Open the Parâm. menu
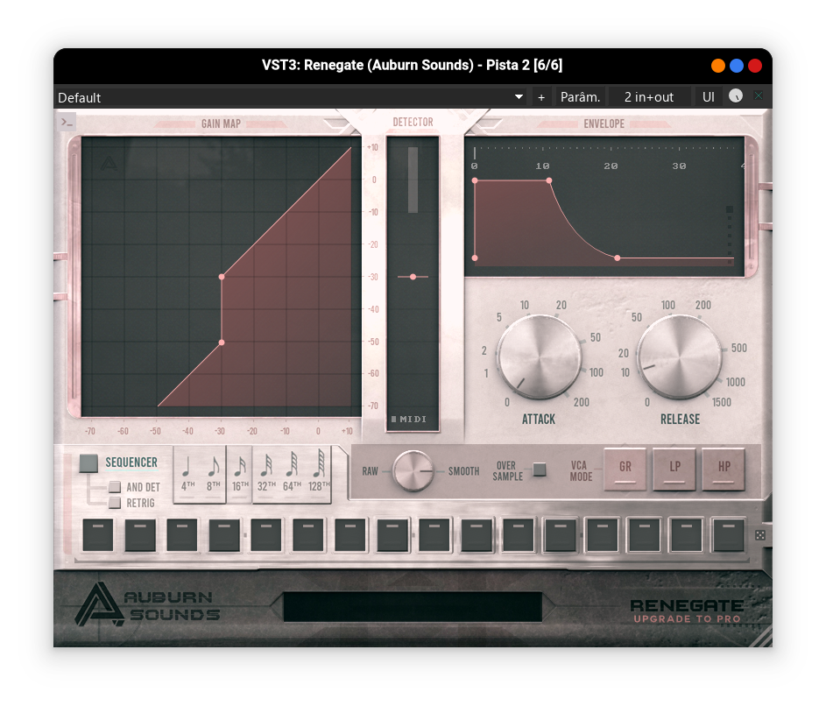Screen dimensions: 826x706 581,97
